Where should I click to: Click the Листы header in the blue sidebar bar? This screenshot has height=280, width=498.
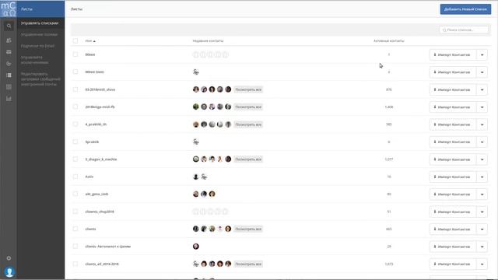pos(26,9)
